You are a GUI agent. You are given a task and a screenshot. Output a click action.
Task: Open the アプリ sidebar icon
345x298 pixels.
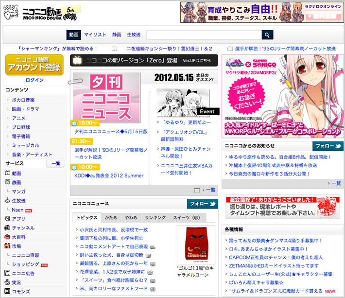click(x=8, y=219)
